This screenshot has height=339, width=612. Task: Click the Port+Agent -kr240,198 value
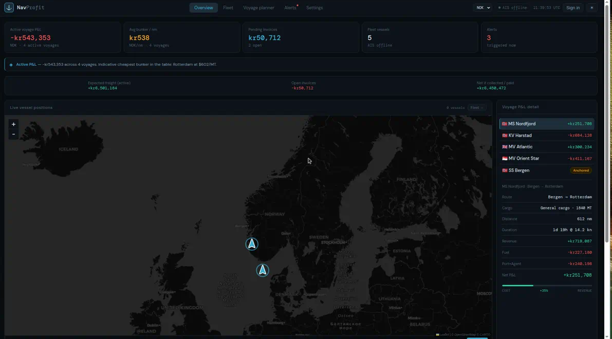coord(579,264)
